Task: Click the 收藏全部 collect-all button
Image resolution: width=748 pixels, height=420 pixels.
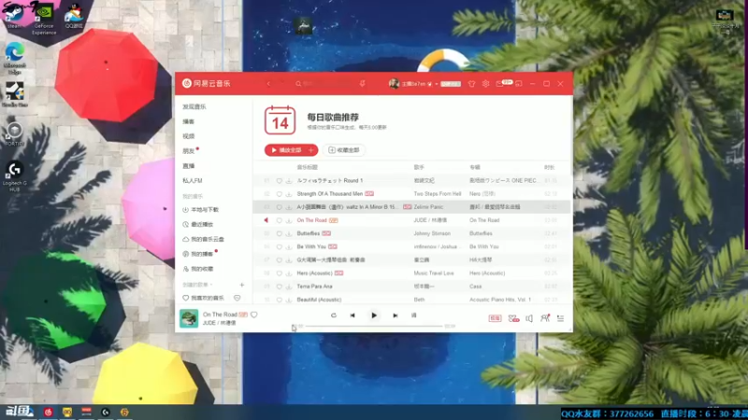Action: 344,150
